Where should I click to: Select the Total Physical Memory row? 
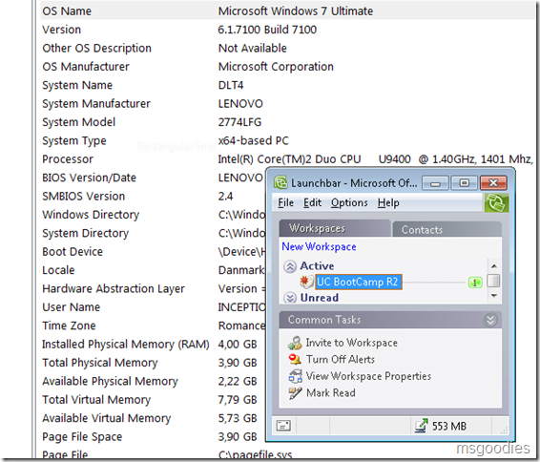(x=153, y=363)
